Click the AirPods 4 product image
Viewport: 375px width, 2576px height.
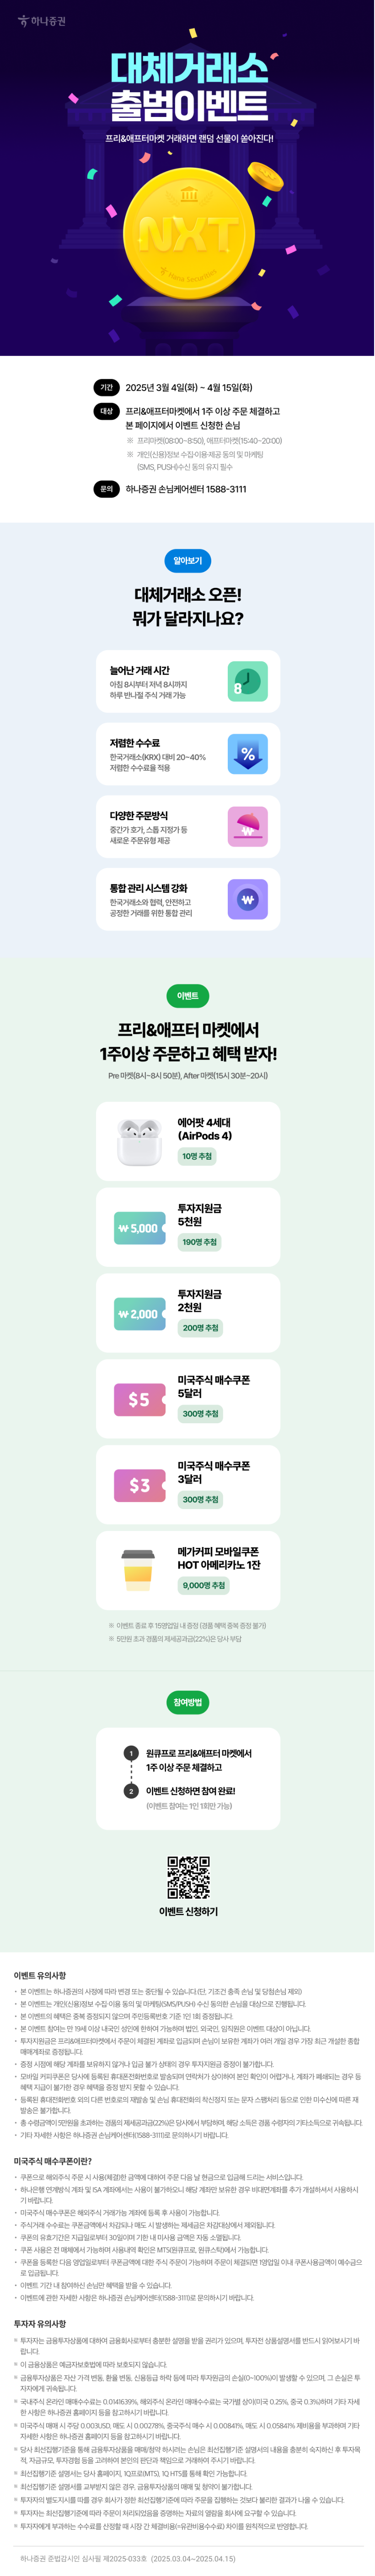(139, 1142)
